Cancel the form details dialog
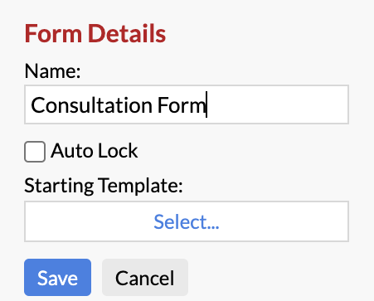 click(145, 277)
